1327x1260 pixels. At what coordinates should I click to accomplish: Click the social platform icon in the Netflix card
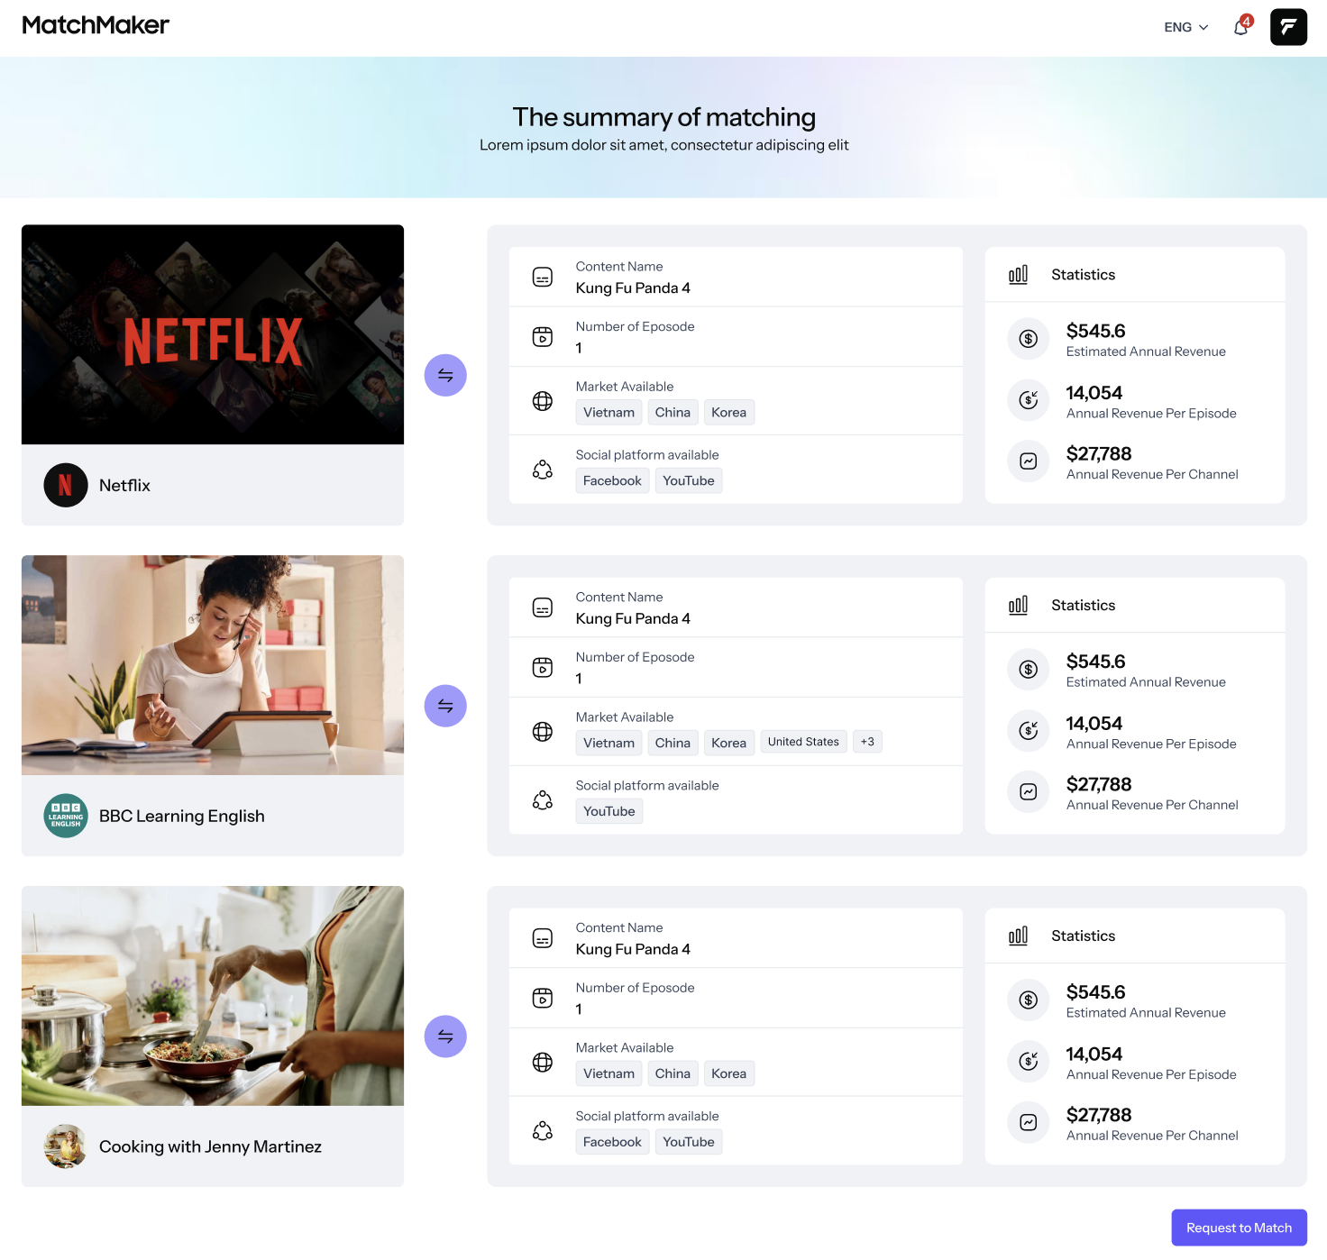[x=543, y=470]
